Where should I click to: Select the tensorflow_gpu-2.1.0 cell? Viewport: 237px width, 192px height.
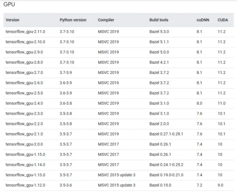(24, 134)
